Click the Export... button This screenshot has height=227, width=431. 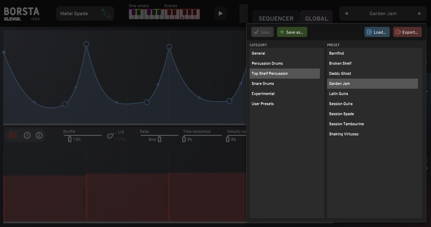point(407,32)
